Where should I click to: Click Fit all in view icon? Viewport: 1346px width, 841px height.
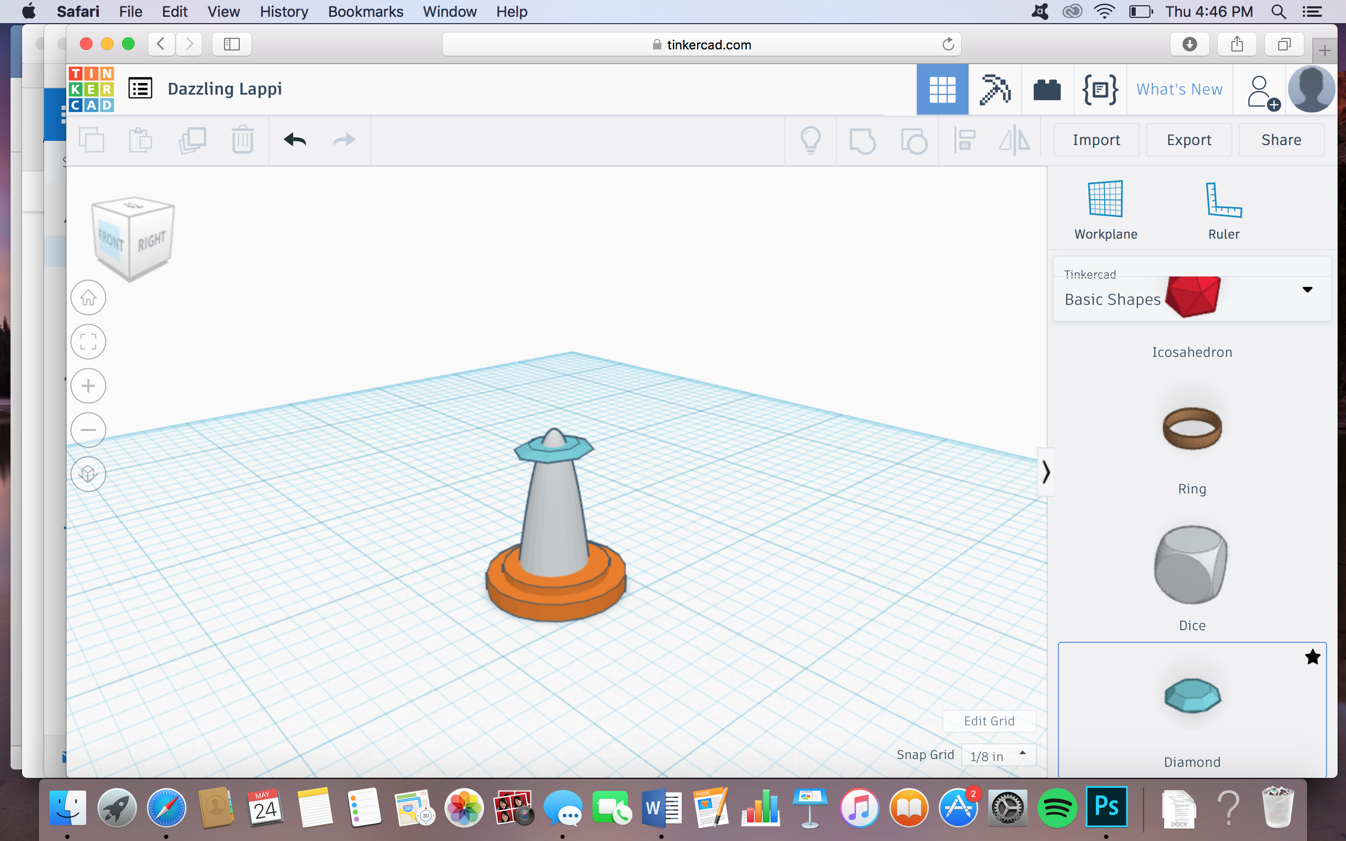pyautogui.click(x=88, y=342)
